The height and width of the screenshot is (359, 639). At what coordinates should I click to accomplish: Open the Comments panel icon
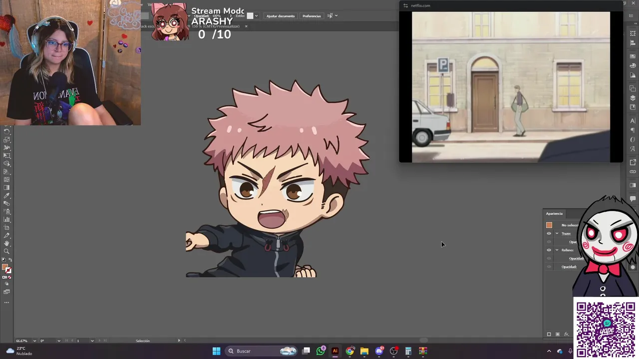[633, 199]
